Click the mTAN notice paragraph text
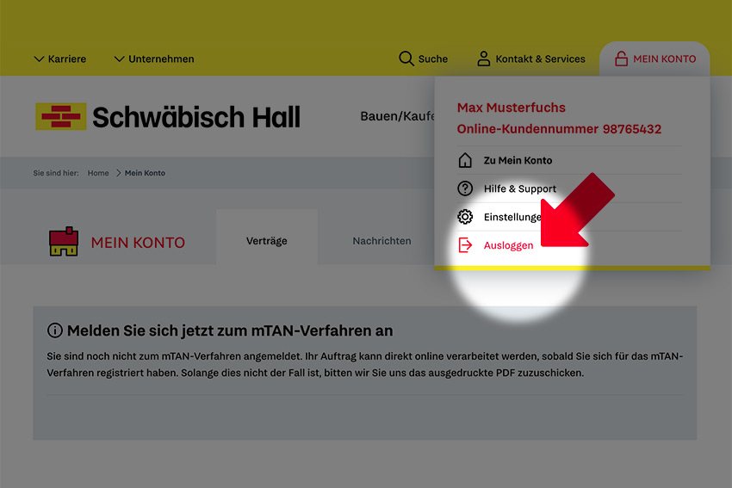The image size is (732, 488). (x=364, y=364)
